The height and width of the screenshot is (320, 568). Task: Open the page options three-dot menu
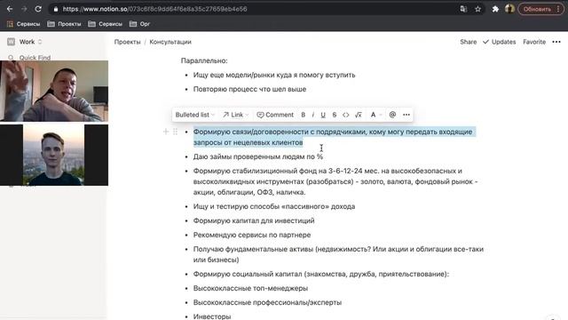tap(556, 42)
